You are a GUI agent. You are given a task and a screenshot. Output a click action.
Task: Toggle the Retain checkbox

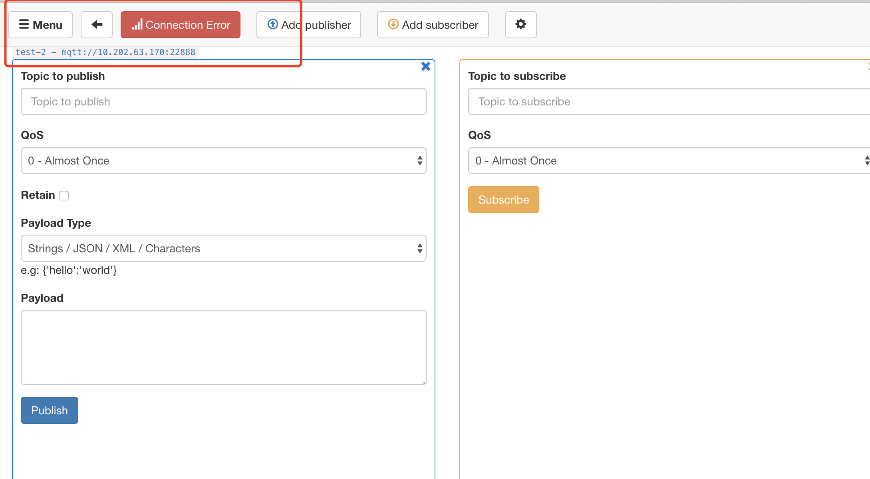[64, 195]
